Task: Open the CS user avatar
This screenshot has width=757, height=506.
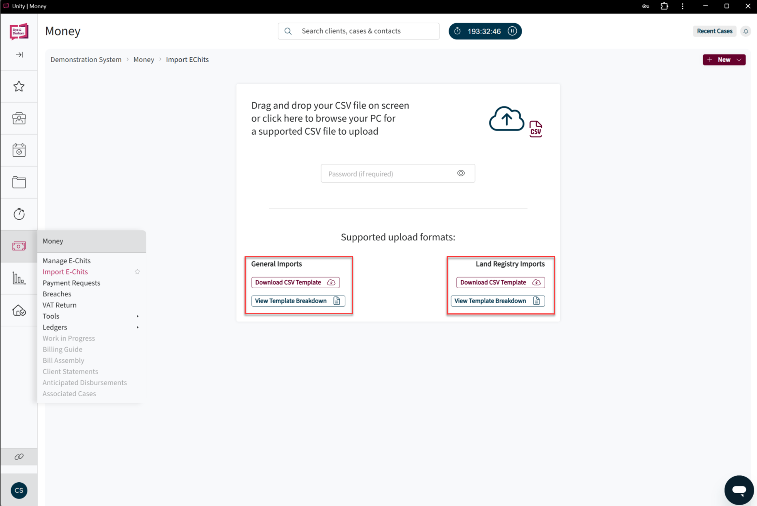Action: tap(19, 490)
